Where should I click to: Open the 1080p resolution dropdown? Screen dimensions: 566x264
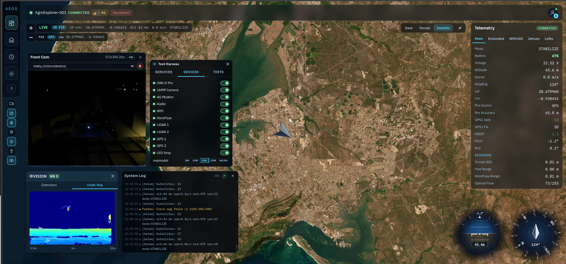pyautogui.click(x=83, y=66)
